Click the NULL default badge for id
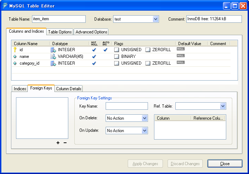The width and height of the screenshot is (249, 174). point(181,49)
